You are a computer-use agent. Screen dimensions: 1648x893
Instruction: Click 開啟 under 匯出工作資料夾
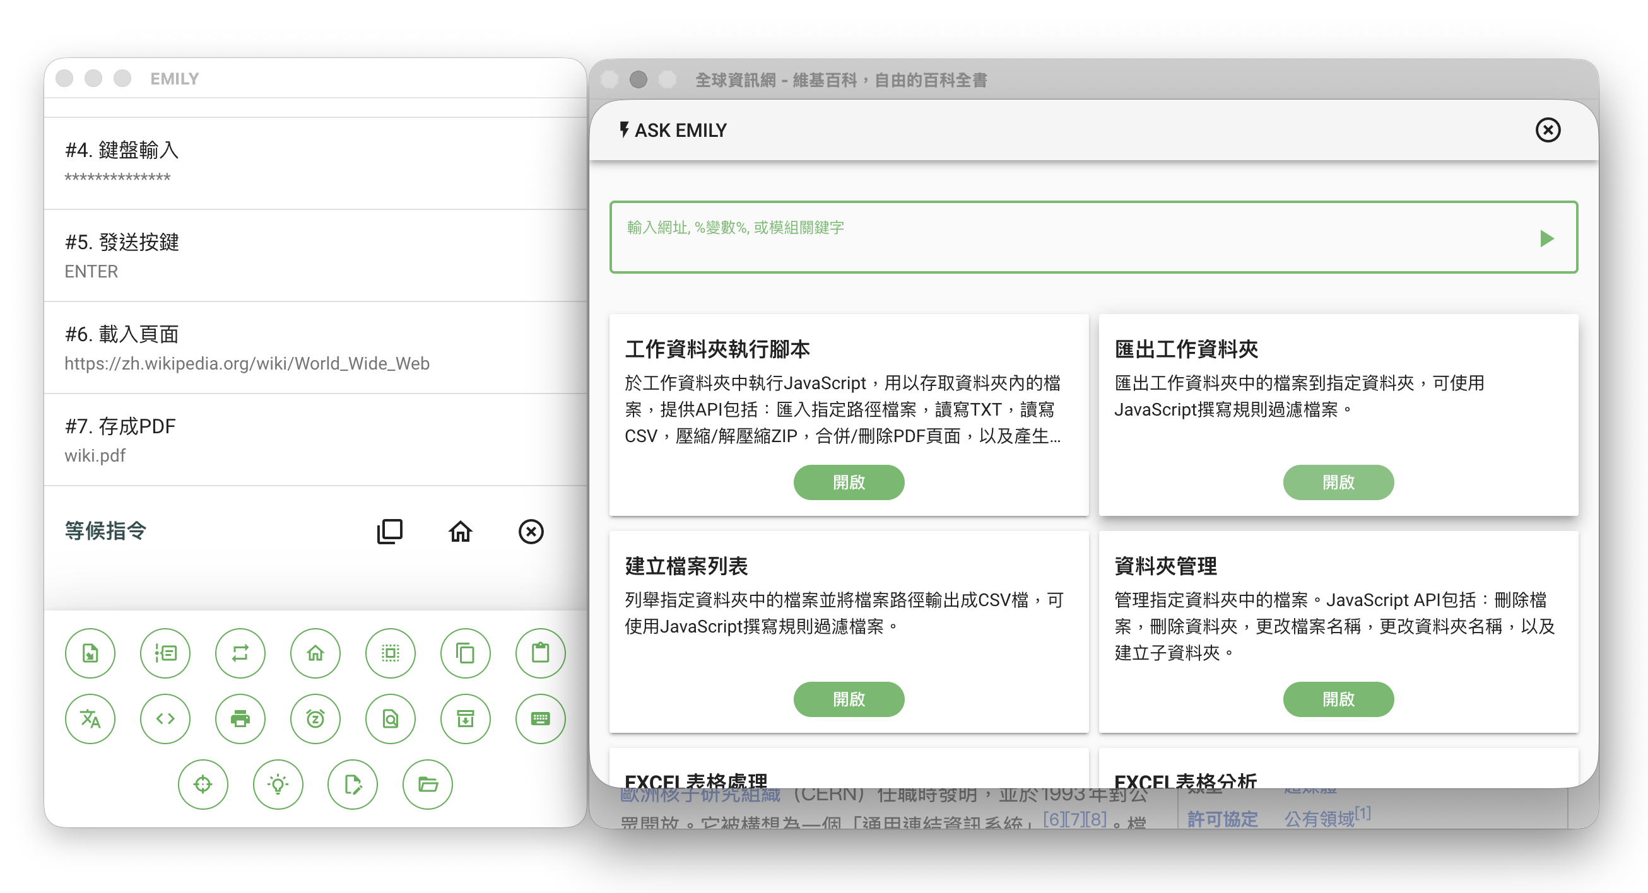1338,482
